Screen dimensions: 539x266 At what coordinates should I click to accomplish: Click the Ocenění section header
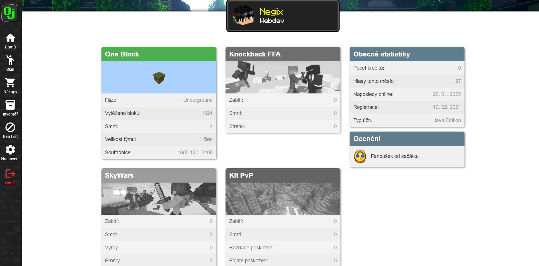click(407, 139)
